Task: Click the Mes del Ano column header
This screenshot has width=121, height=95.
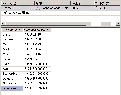Action: (x=12, y=30)
